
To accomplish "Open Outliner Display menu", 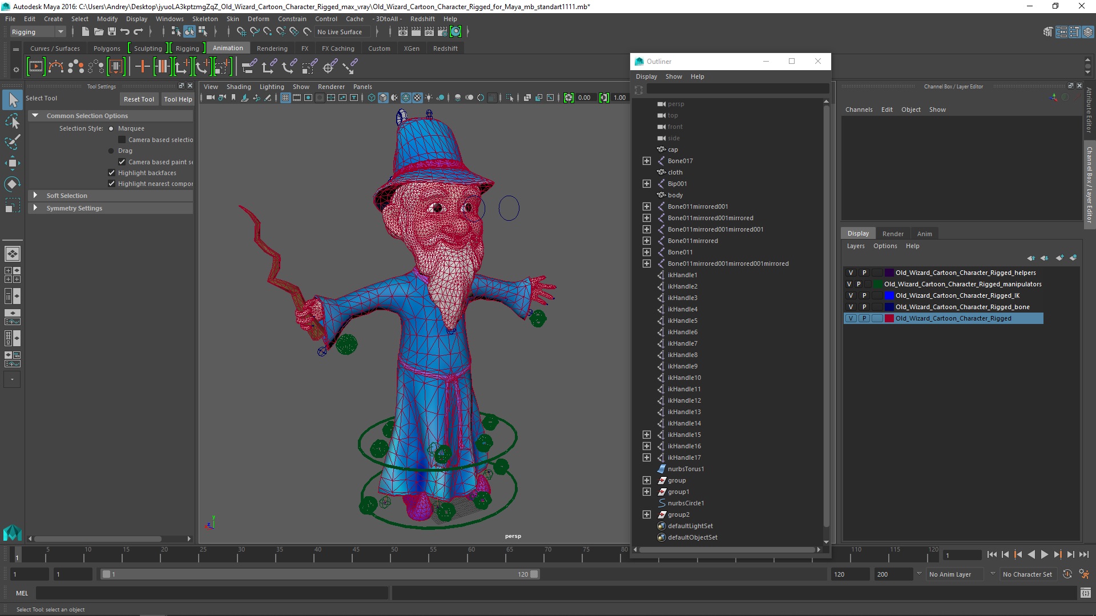I will tap(646, 76).
